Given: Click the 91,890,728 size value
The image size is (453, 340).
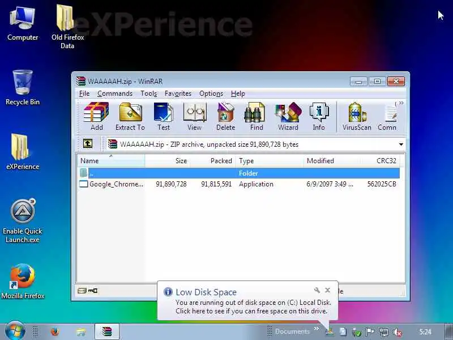Looking at the screenshot, I should tap(171, 184).
